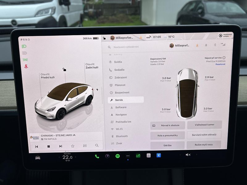Open the Zvuk sound settings
Screen dimensions: 247x185
[117, 143]
